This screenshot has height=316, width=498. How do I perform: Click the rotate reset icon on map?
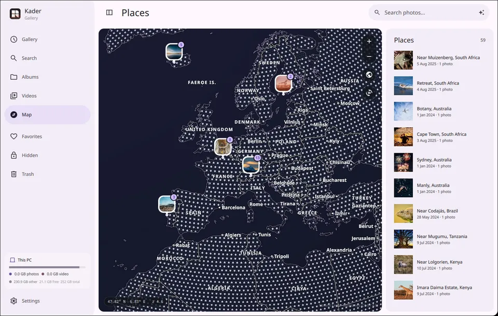coord(369,93)
